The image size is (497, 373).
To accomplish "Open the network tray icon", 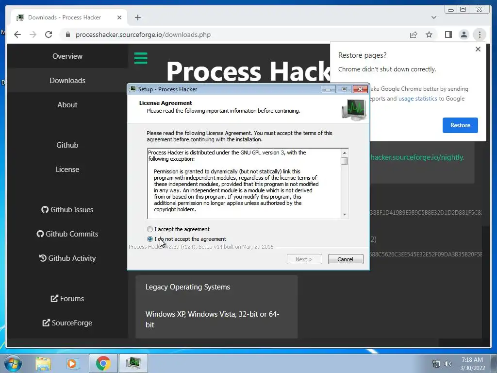I will (436, 364).
